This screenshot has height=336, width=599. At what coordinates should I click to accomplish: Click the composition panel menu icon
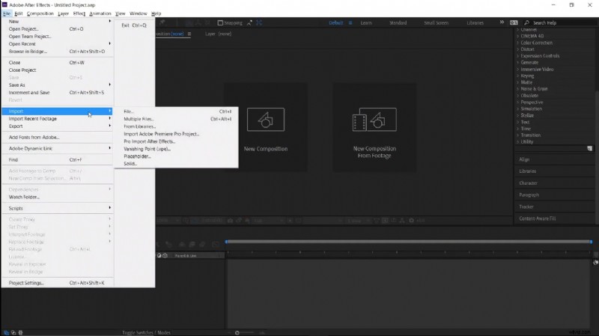189,34
